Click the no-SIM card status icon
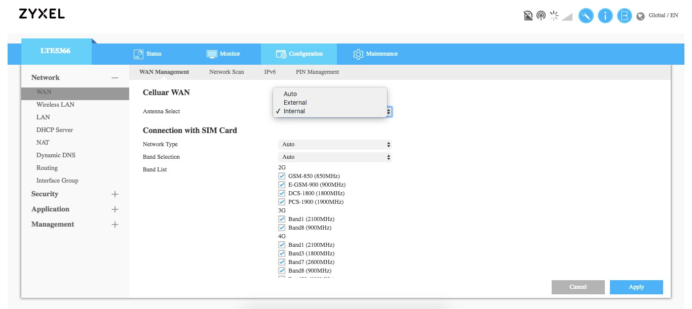This screenshot has height=309, width=692. coord(528,16)
